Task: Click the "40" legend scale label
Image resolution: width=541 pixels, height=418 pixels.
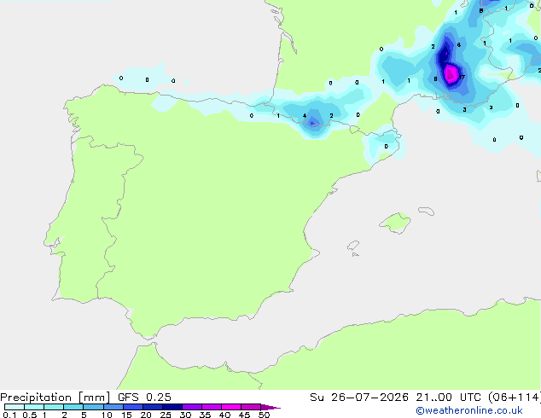Action: pyautogui.click(x=224, y=415)
